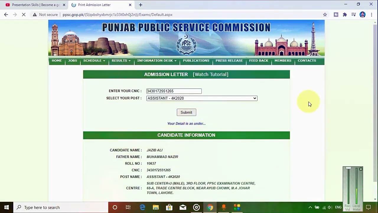The width and height of the screenshot is (378, 213).
Task: Submit the admission letter form
Action: (186, 112)
